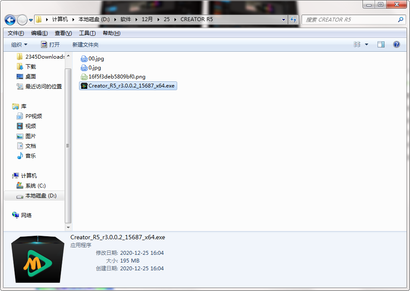Click 本地磁盘 (D:) in the address breadcrumb
The image size is (410, 291).
[94, 19]
